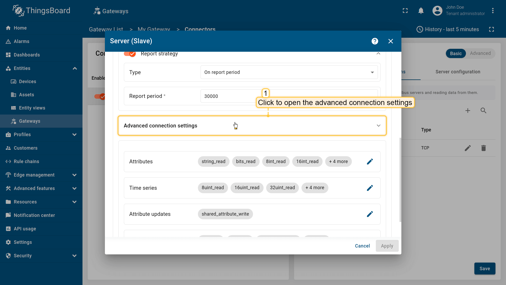Open the Server configuration tab
This screenshot has width=506, height=285.
click(x=458, y=72)
